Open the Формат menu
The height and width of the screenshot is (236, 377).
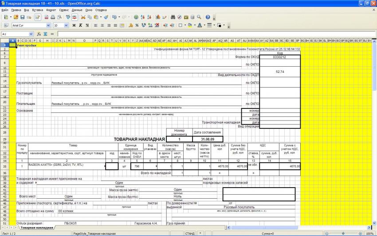pyautogui.click(x=51, y=9)
